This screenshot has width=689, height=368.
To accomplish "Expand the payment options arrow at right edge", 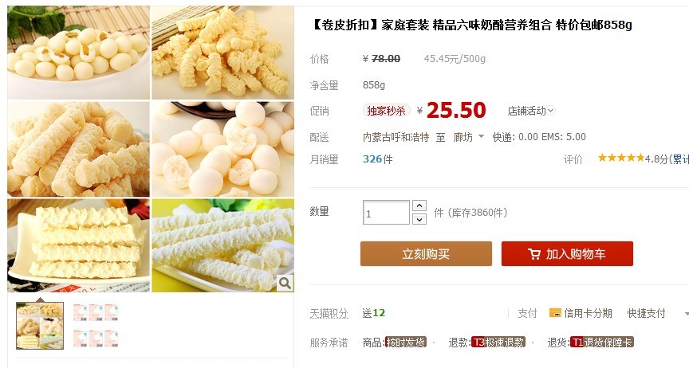I will coord(687,314).
